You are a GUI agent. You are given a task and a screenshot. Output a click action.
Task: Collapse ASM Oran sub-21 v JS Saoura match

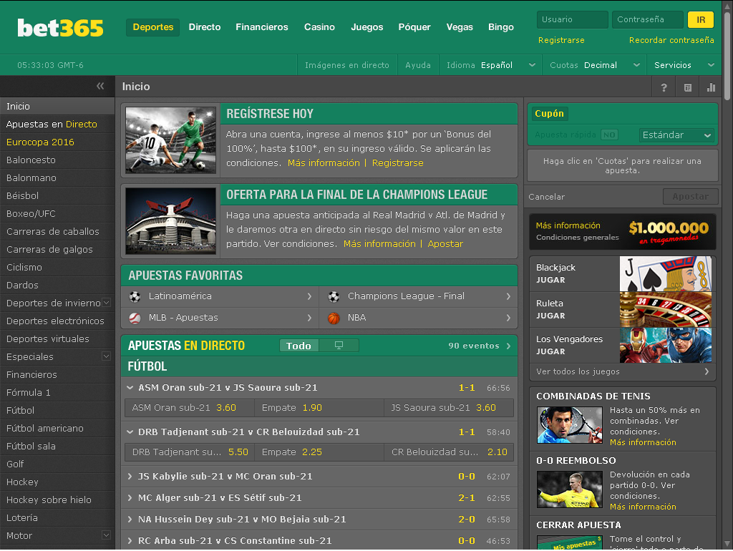pyautogui.click(x=130, y=387)
